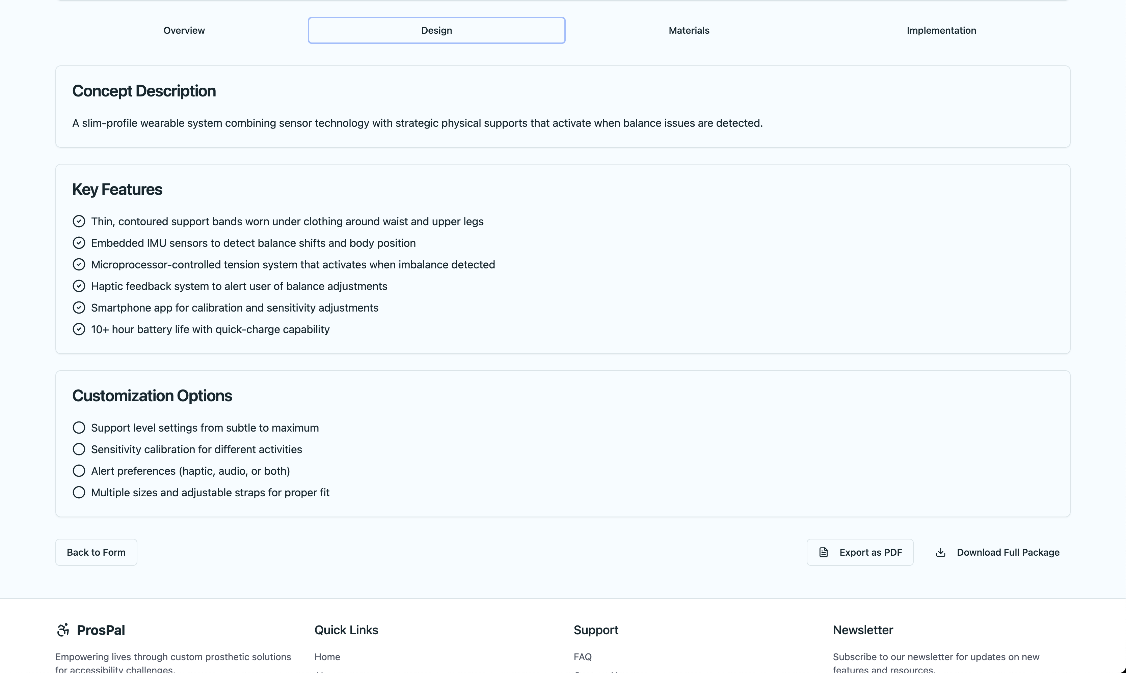Viewport: 1126px width, 673px height.
Task: Open the FAQ support link
Action: [x=582, y=657]
